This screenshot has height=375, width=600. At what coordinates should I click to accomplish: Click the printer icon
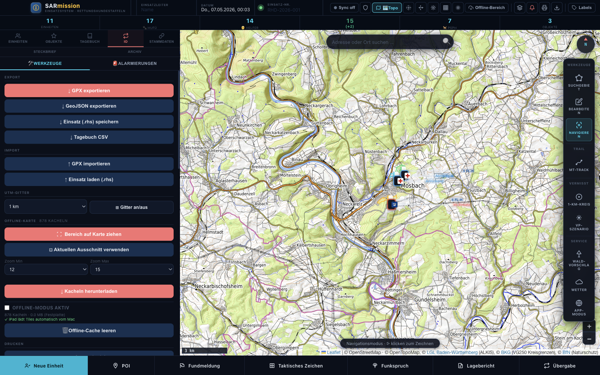(x=544, y=7)
